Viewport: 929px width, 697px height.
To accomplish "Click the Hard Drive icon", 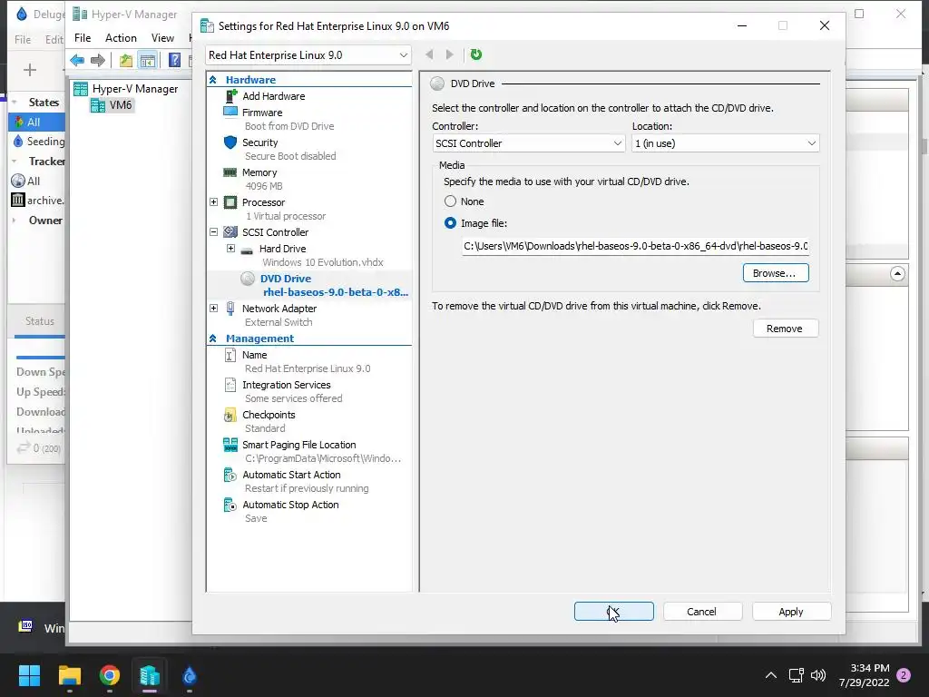I will [247, 250].
